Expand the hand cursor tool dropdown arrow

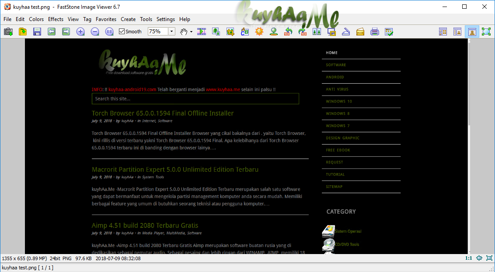(191, 32)
